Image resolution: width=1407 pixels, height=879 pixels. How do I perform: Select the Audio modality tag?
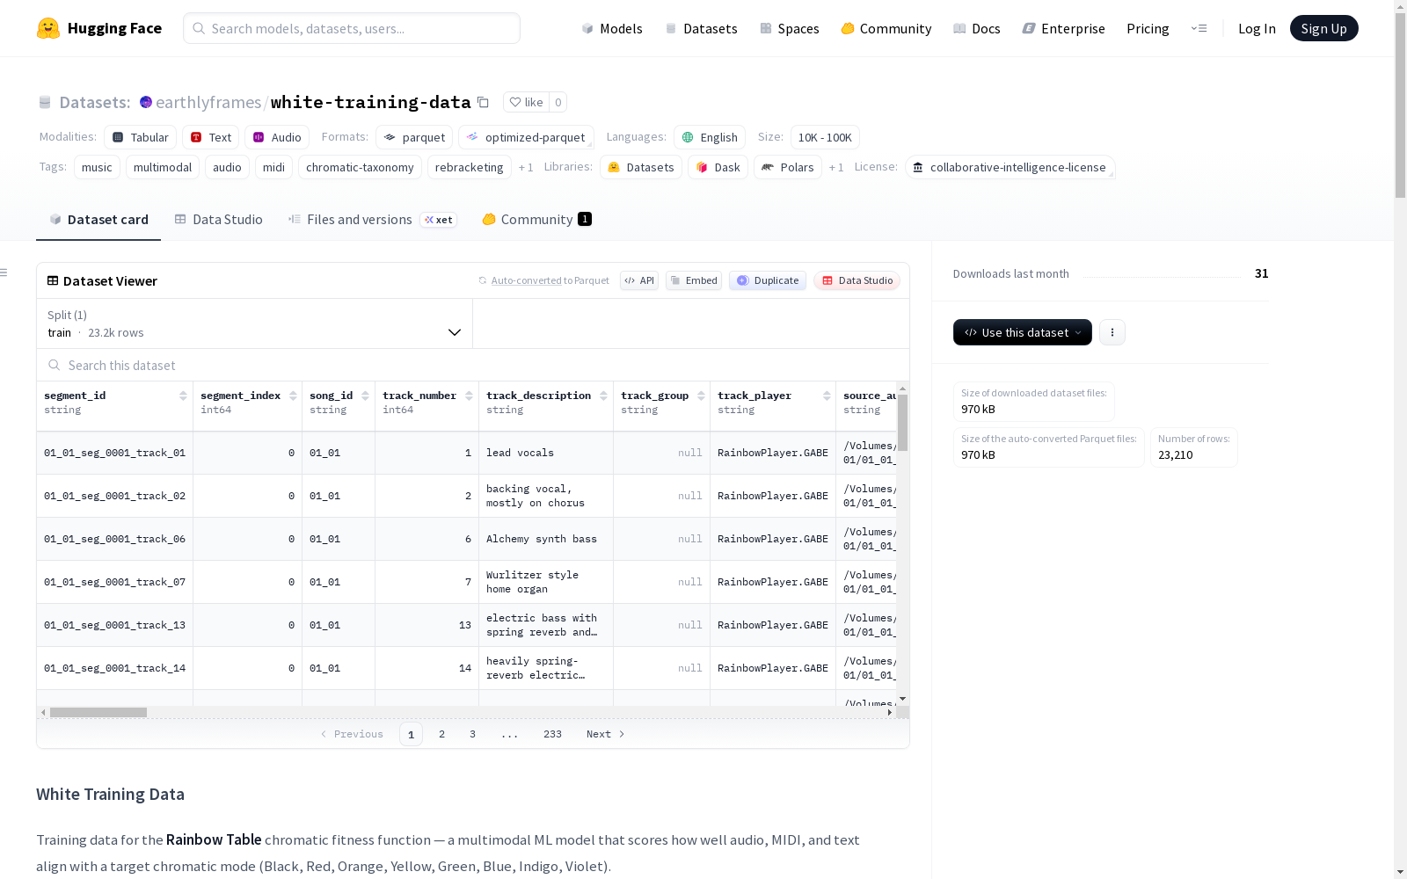277,137
